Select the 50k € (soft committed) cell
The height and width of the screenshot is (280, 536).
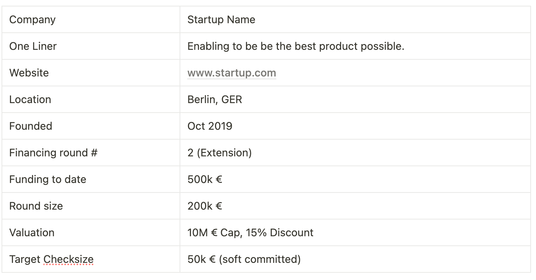click(355, 259)
